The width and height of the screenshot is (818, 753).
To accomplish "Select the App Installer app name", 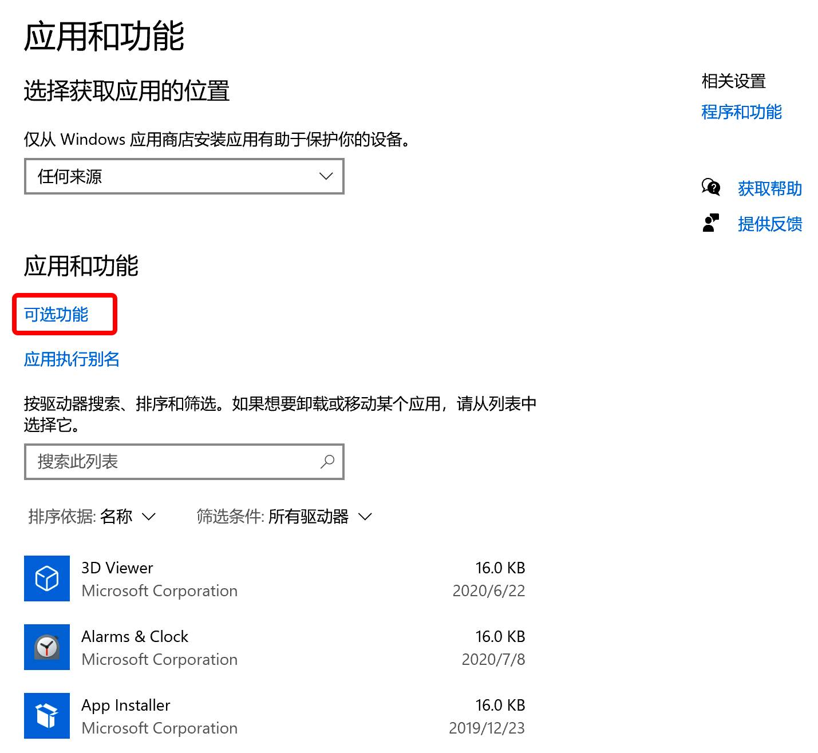I will [126, 706].
